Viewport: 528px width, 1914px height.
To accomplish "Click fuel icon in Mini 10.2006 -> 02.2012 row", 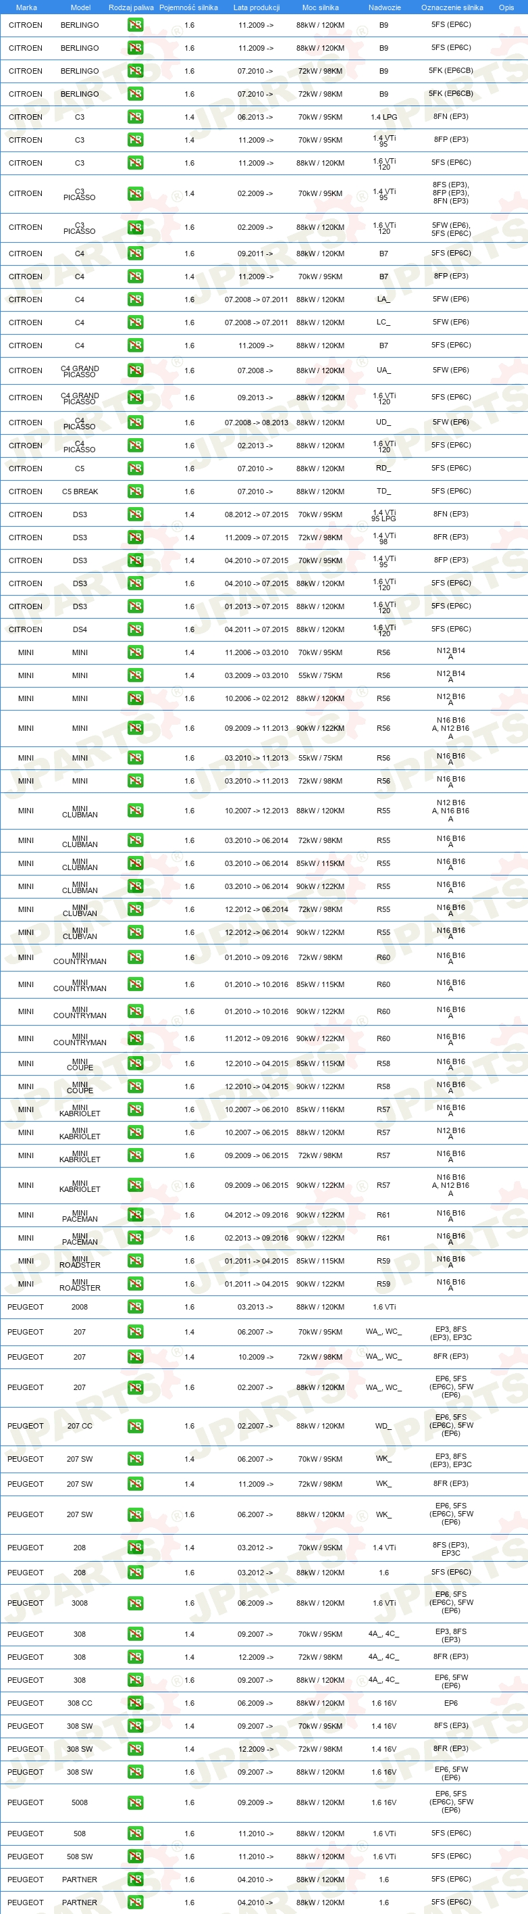I will pyautogui.click(x=135, y=698).
